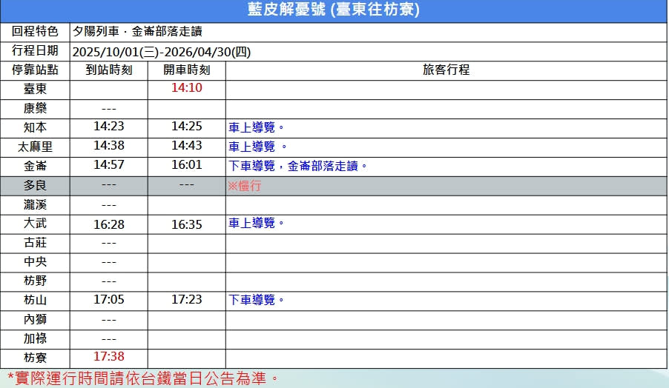The image size is (669, 388).
Task: Select the 到站時刻 column header
Action: pyautogui.click(x=108, y=70)
